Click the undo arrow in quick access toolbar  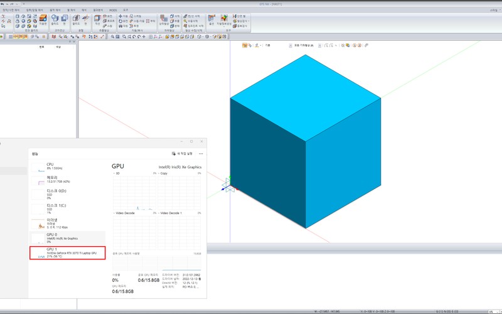3,4
